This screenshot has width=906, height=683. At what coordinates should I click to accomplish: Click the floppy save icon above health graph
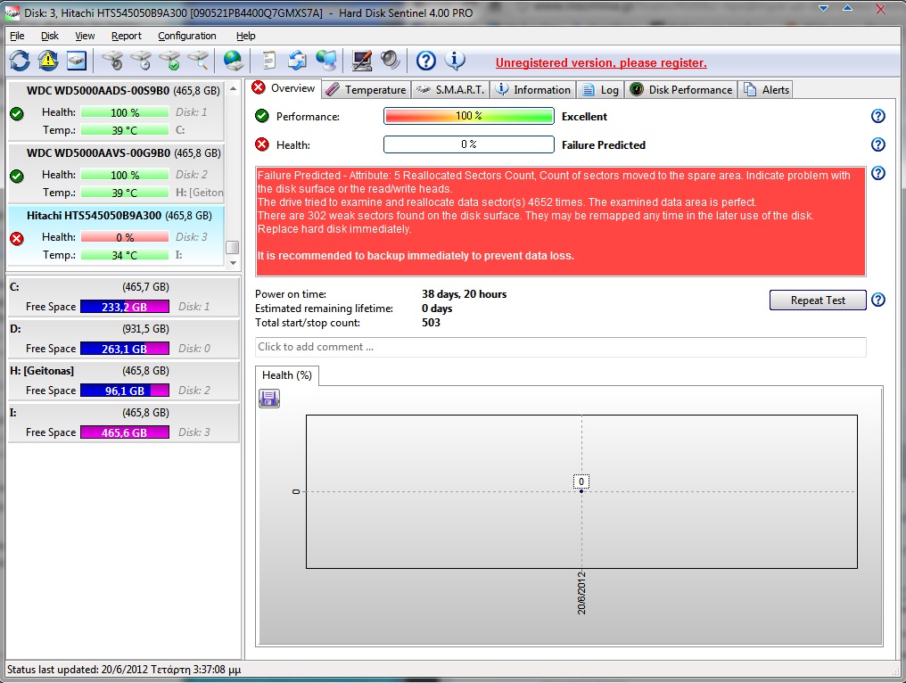tap(268, 399)
